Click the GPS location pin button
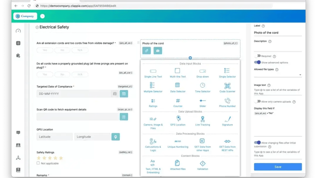Screen dimensions: 317x178 pos(116,137)
